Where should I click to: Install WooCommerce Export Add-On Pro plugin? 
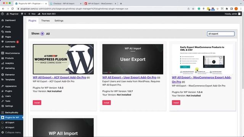pos(176,103)
